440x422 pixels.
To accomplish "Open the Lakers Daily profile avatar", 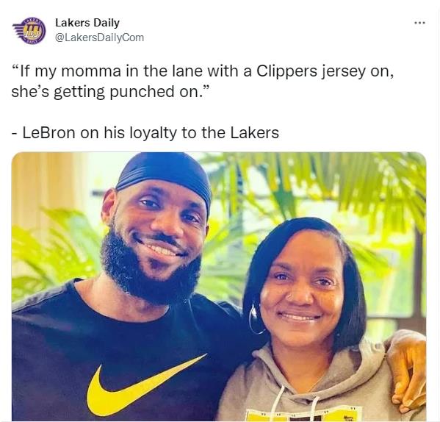I will 29,31.
